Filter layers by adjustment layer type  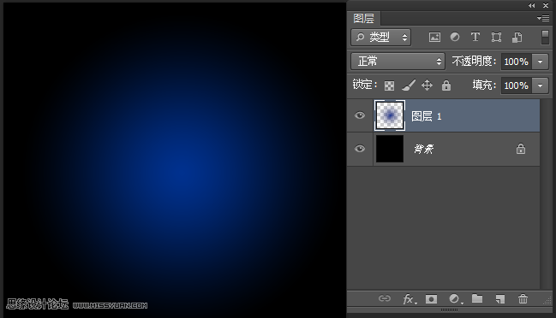click(x=455, y=37)
